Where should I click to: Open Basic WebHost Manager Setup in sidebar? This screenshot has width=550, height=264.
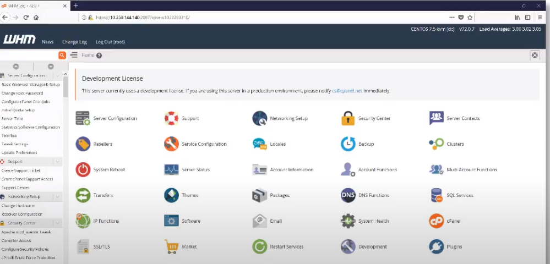point(31,85)
